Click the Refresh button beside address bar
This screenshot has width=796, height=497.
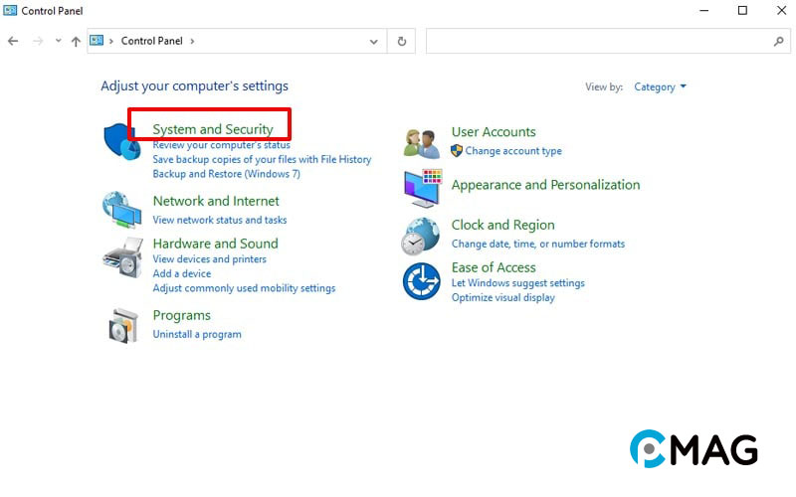pos(402,42)
